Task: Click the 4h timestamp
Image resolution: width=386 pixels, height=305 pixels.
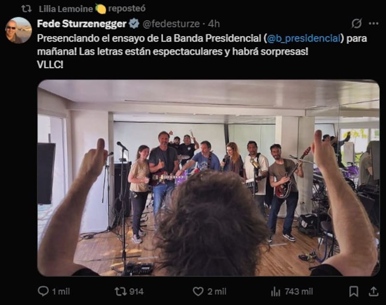Action: [213, 24]
